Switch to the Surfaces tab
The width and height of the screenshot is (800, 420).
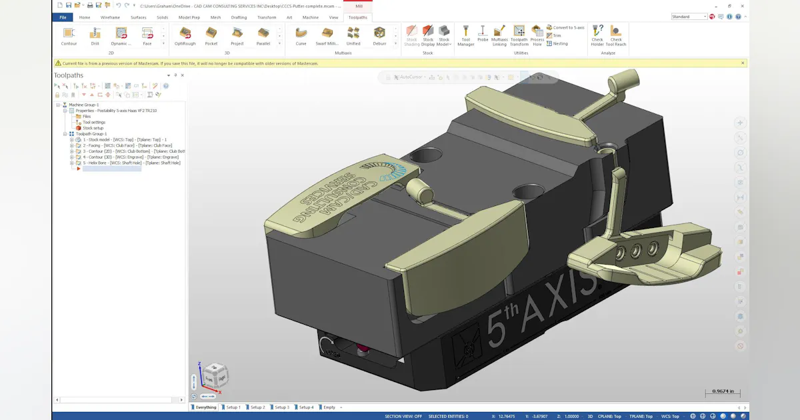[139, 17]
